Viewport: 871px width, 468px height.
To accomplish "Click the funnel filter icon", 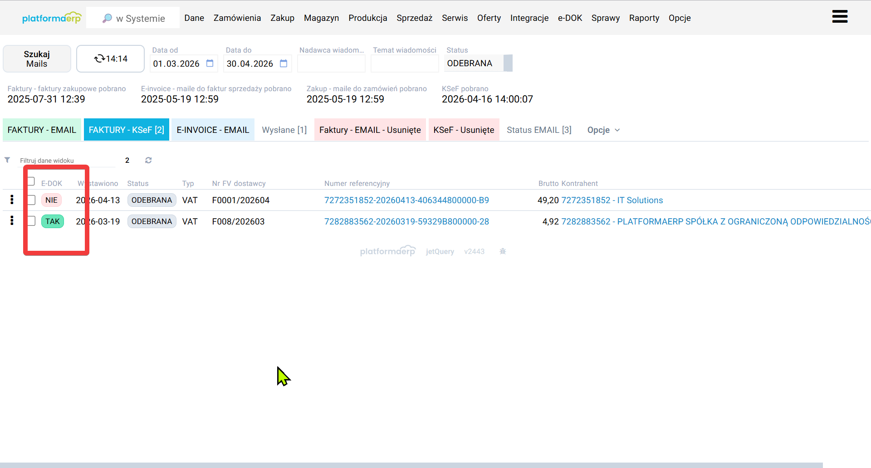I will pos(7,160).
